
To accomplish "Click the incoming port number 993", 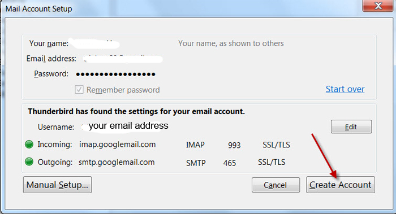I will 234,145.
